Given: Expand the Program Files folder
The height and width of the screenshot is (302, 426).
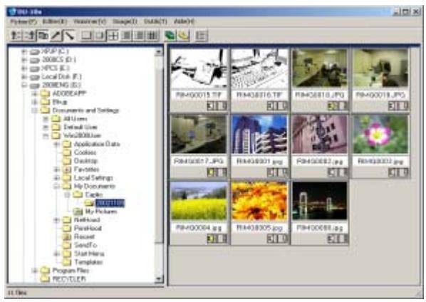Looking at the screenshot, I should click(35, 271).
